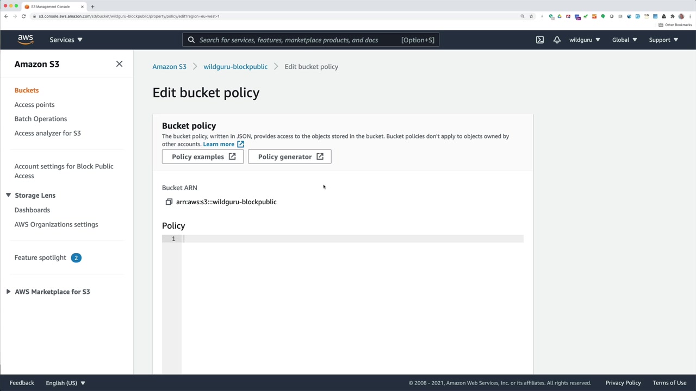Go back with the browser back arrow
This screenshot has height=391, width=696.
click(7, 16)
